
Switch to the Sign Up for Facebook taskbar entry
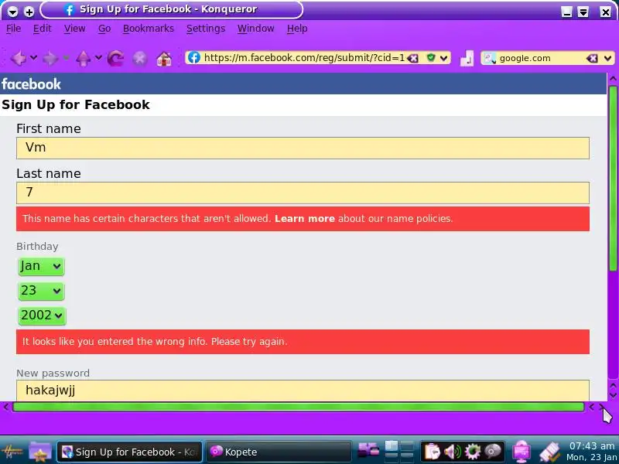pyautogui.click(x=129, y=452)
